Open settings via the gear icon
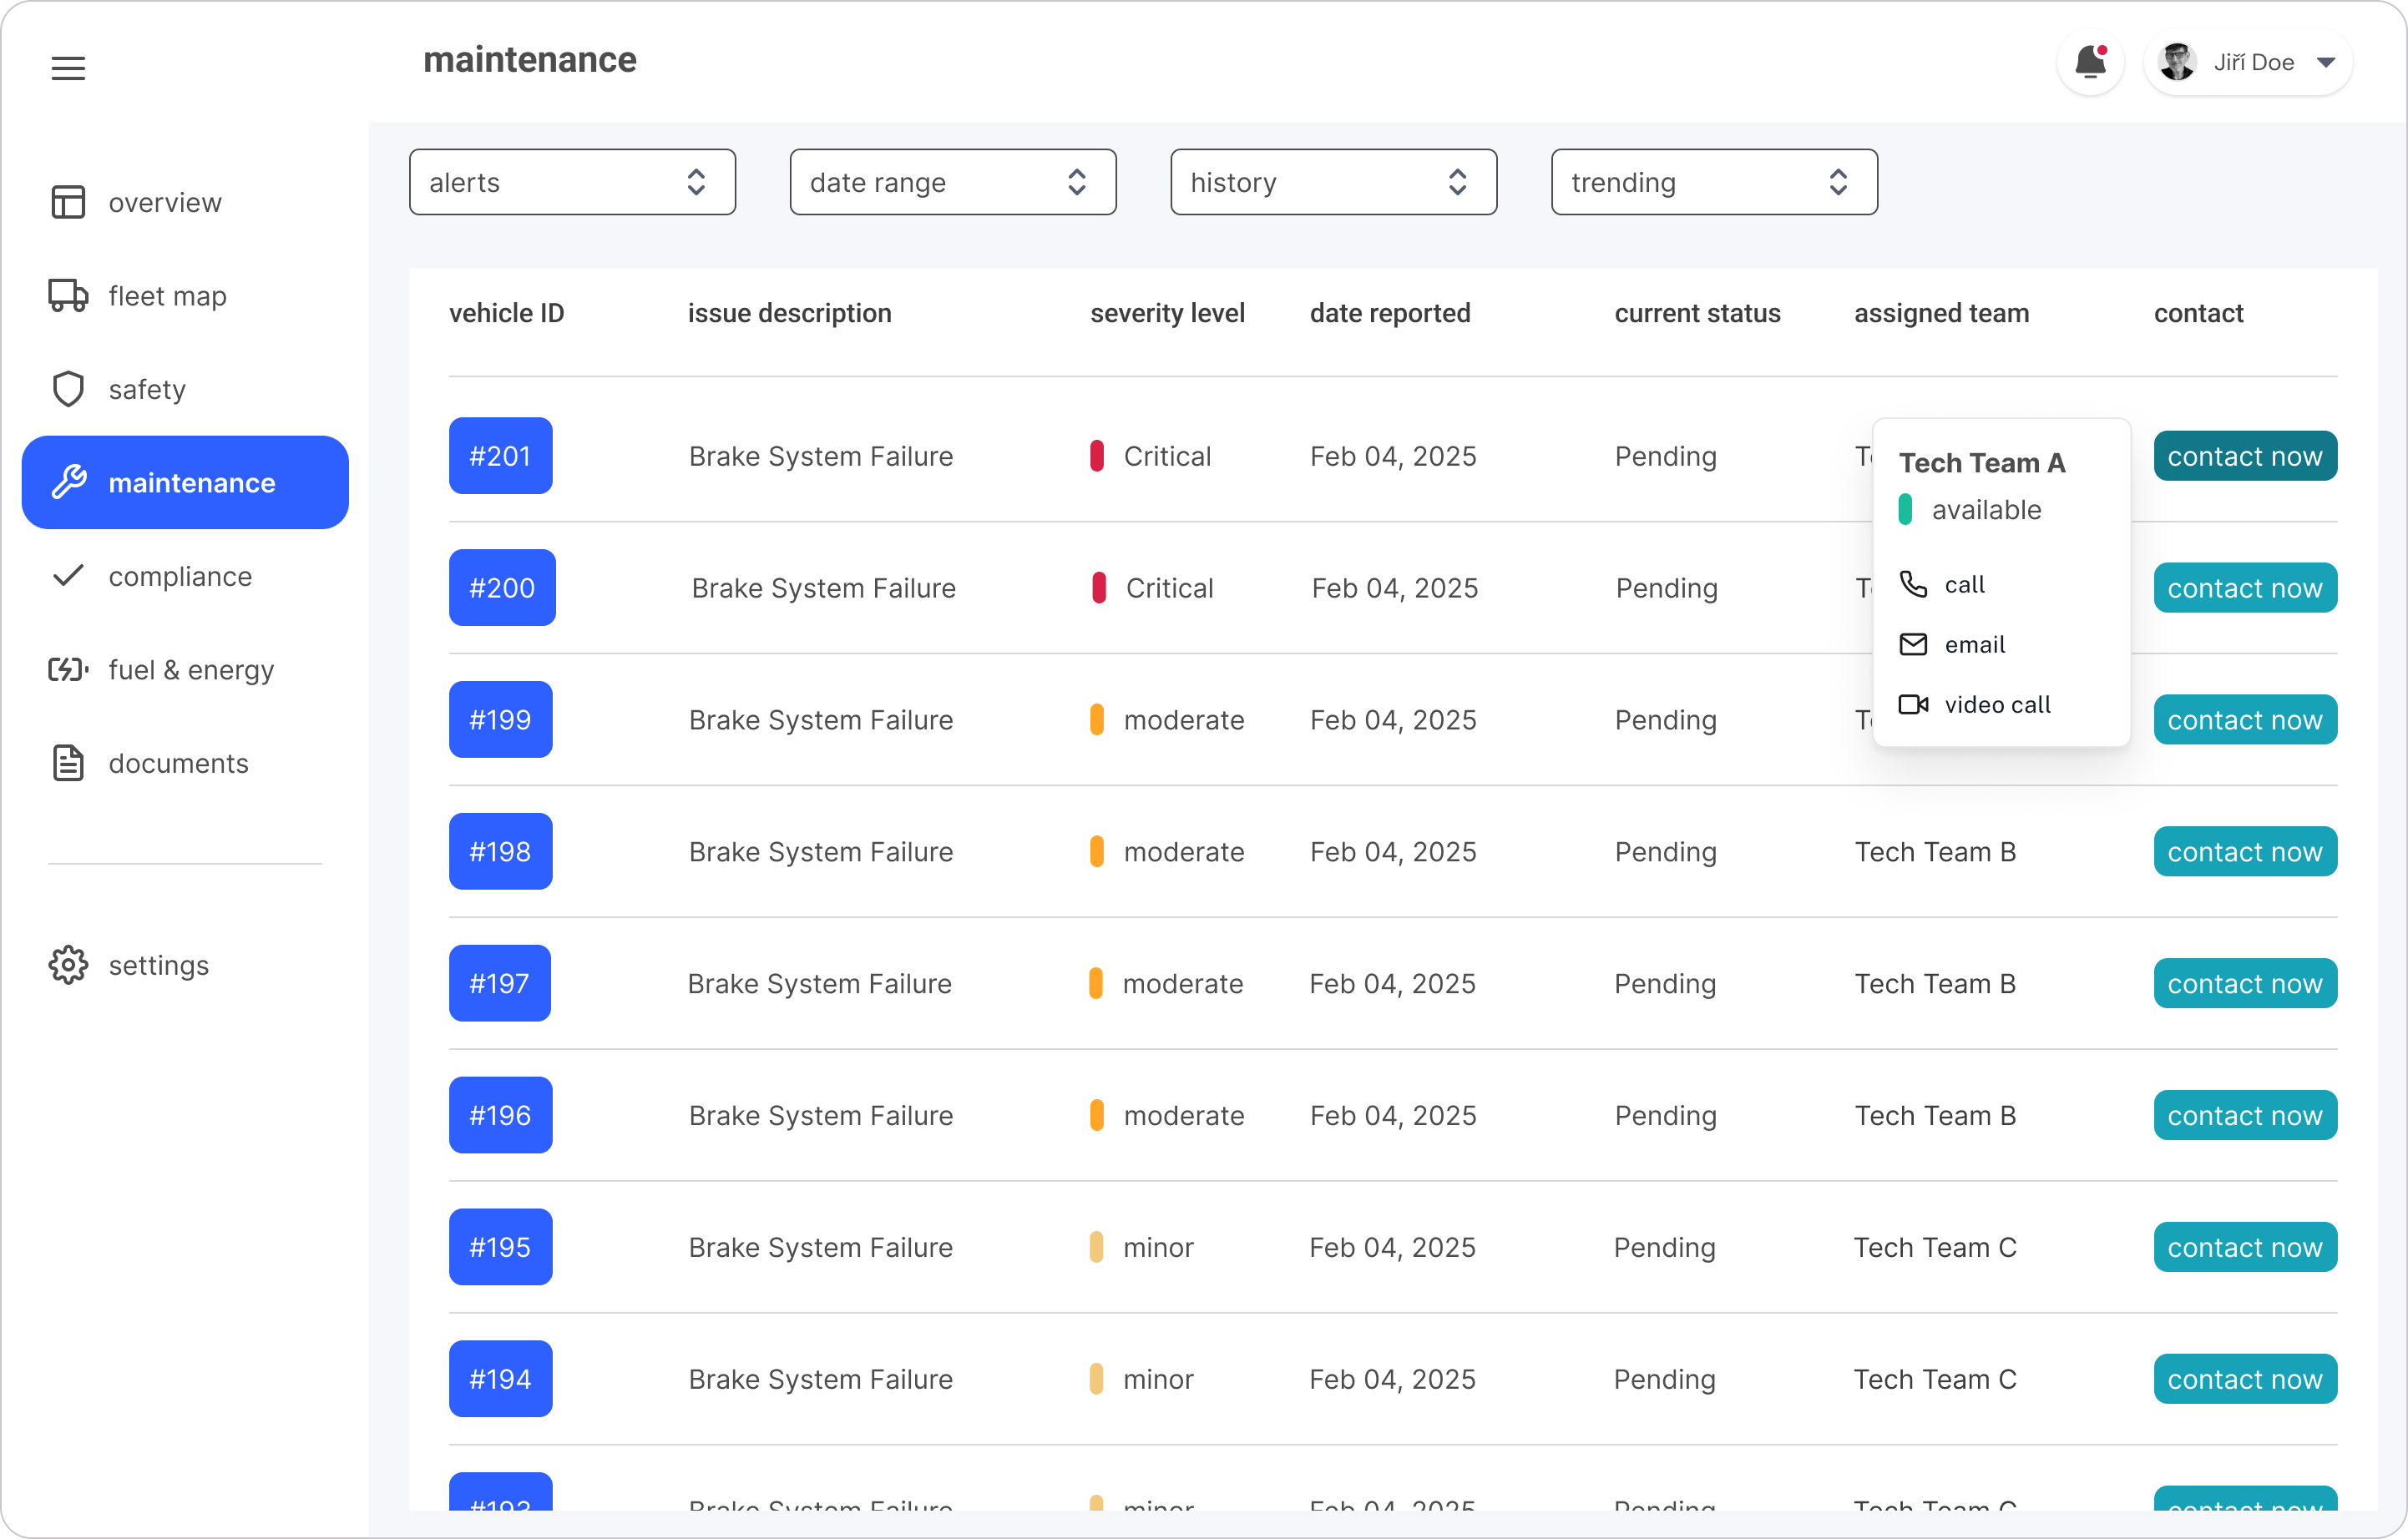 (68, 966)
